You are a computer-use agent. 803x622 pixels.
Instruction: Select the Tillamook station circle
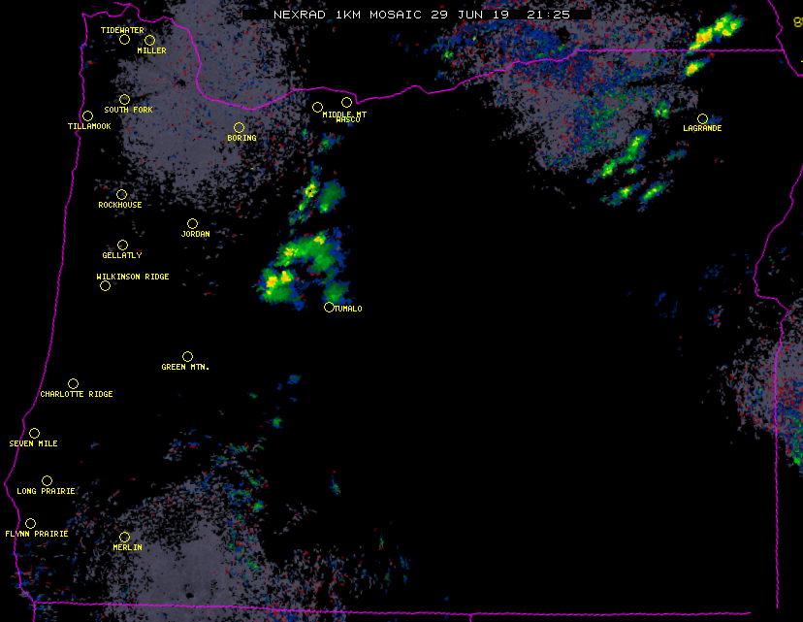[x=87, y=116]
